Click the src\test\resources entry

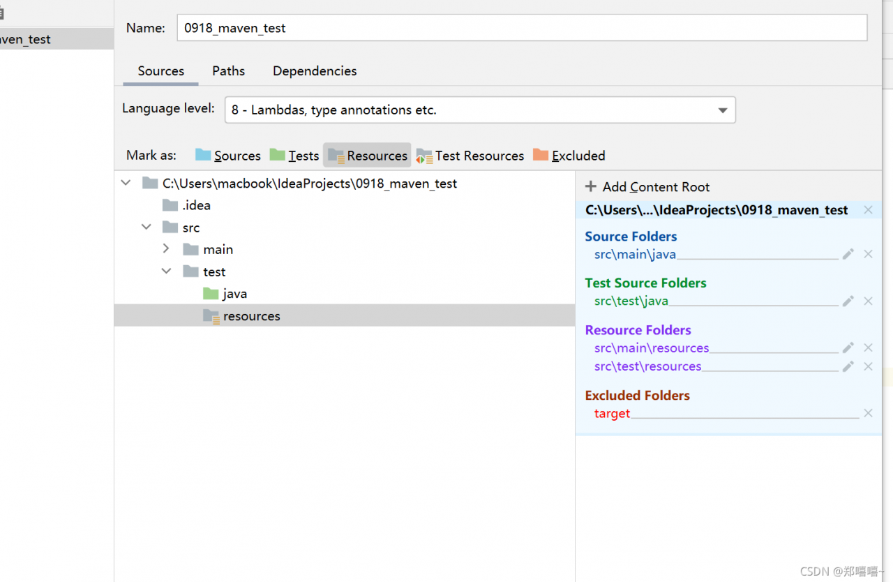point(648,366)
